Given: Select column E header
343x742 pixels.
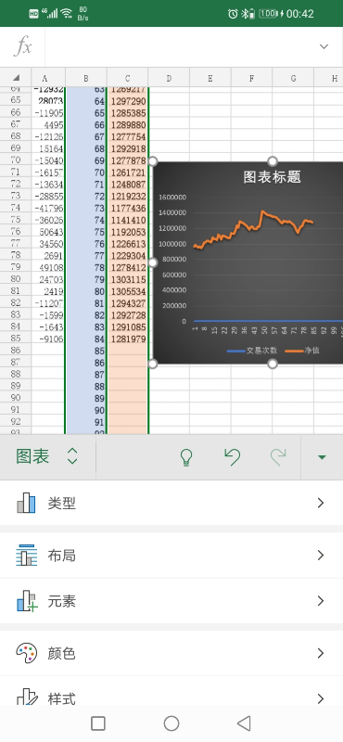Looking at the screenshot, I should coord(210,78).
